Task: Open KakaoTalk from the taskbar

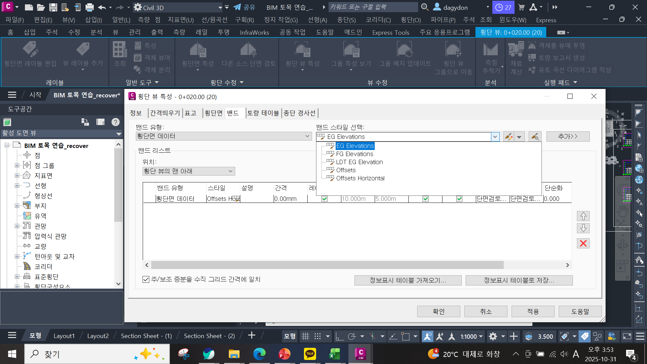Action: click(310, 354)
